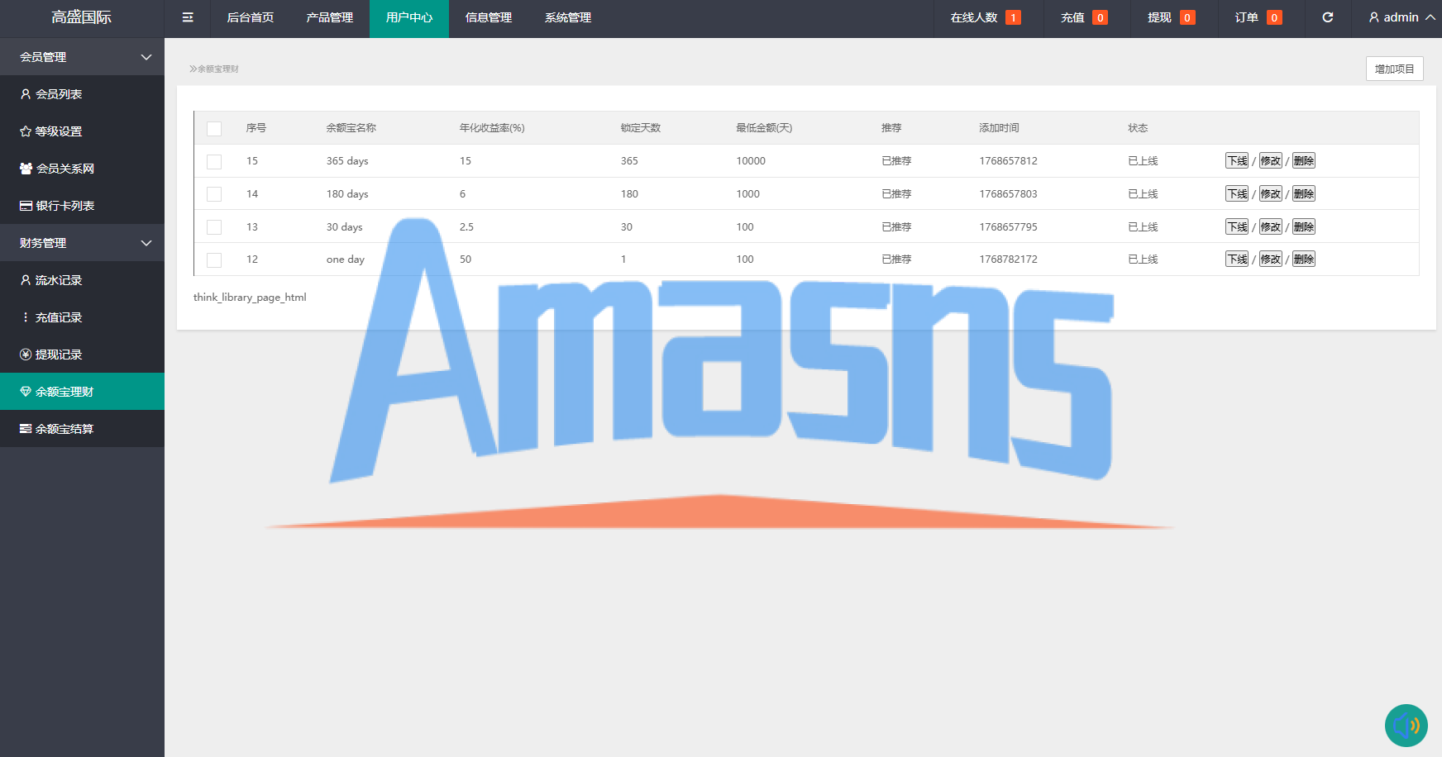The width and height of the screenshot is (1442, 757).
Task: Select 余额宝理财 diamond item
Action: [82, 392]
